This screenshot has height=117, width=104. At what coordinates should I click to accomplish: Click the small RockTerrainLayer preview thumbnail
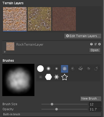pos(10,46)
